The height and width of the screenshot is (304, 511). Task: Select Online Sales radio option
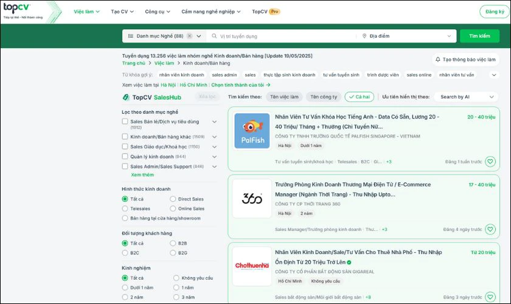click(x=173, y=208)
